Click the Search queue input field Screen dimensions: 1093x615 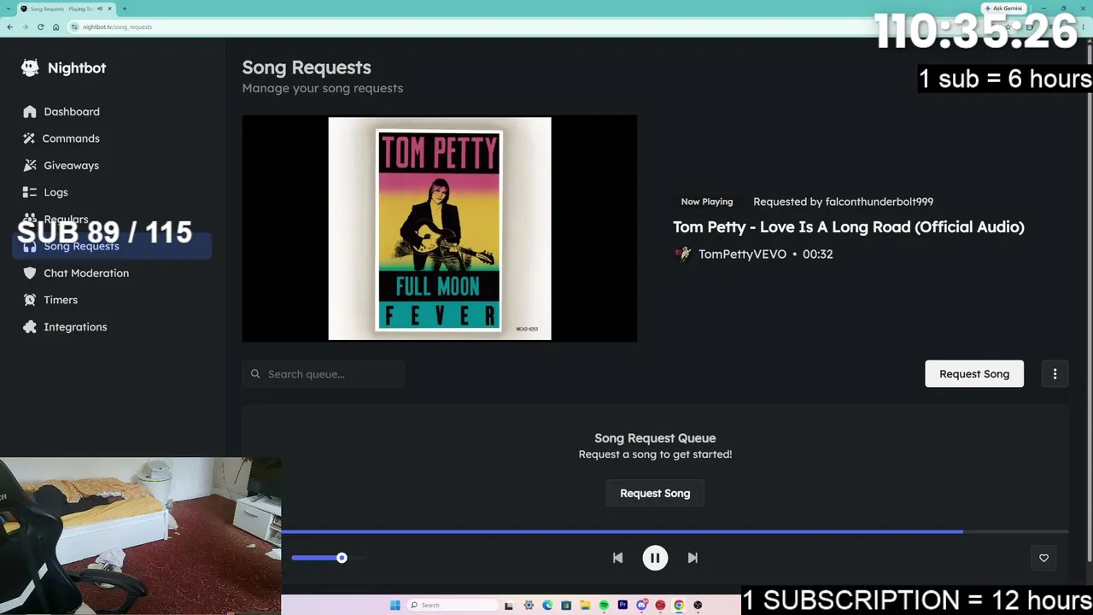(x=324, y=374)
